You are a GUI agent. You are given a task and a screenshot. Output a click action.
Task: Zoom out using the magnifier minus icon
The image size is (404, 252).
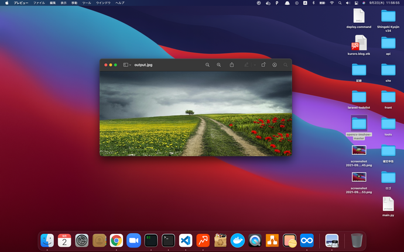click(x=207, y=65)
